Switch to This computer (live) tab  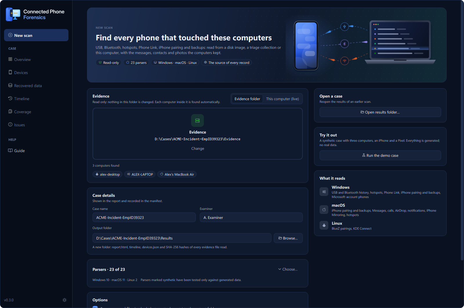(x=282, y=99)
